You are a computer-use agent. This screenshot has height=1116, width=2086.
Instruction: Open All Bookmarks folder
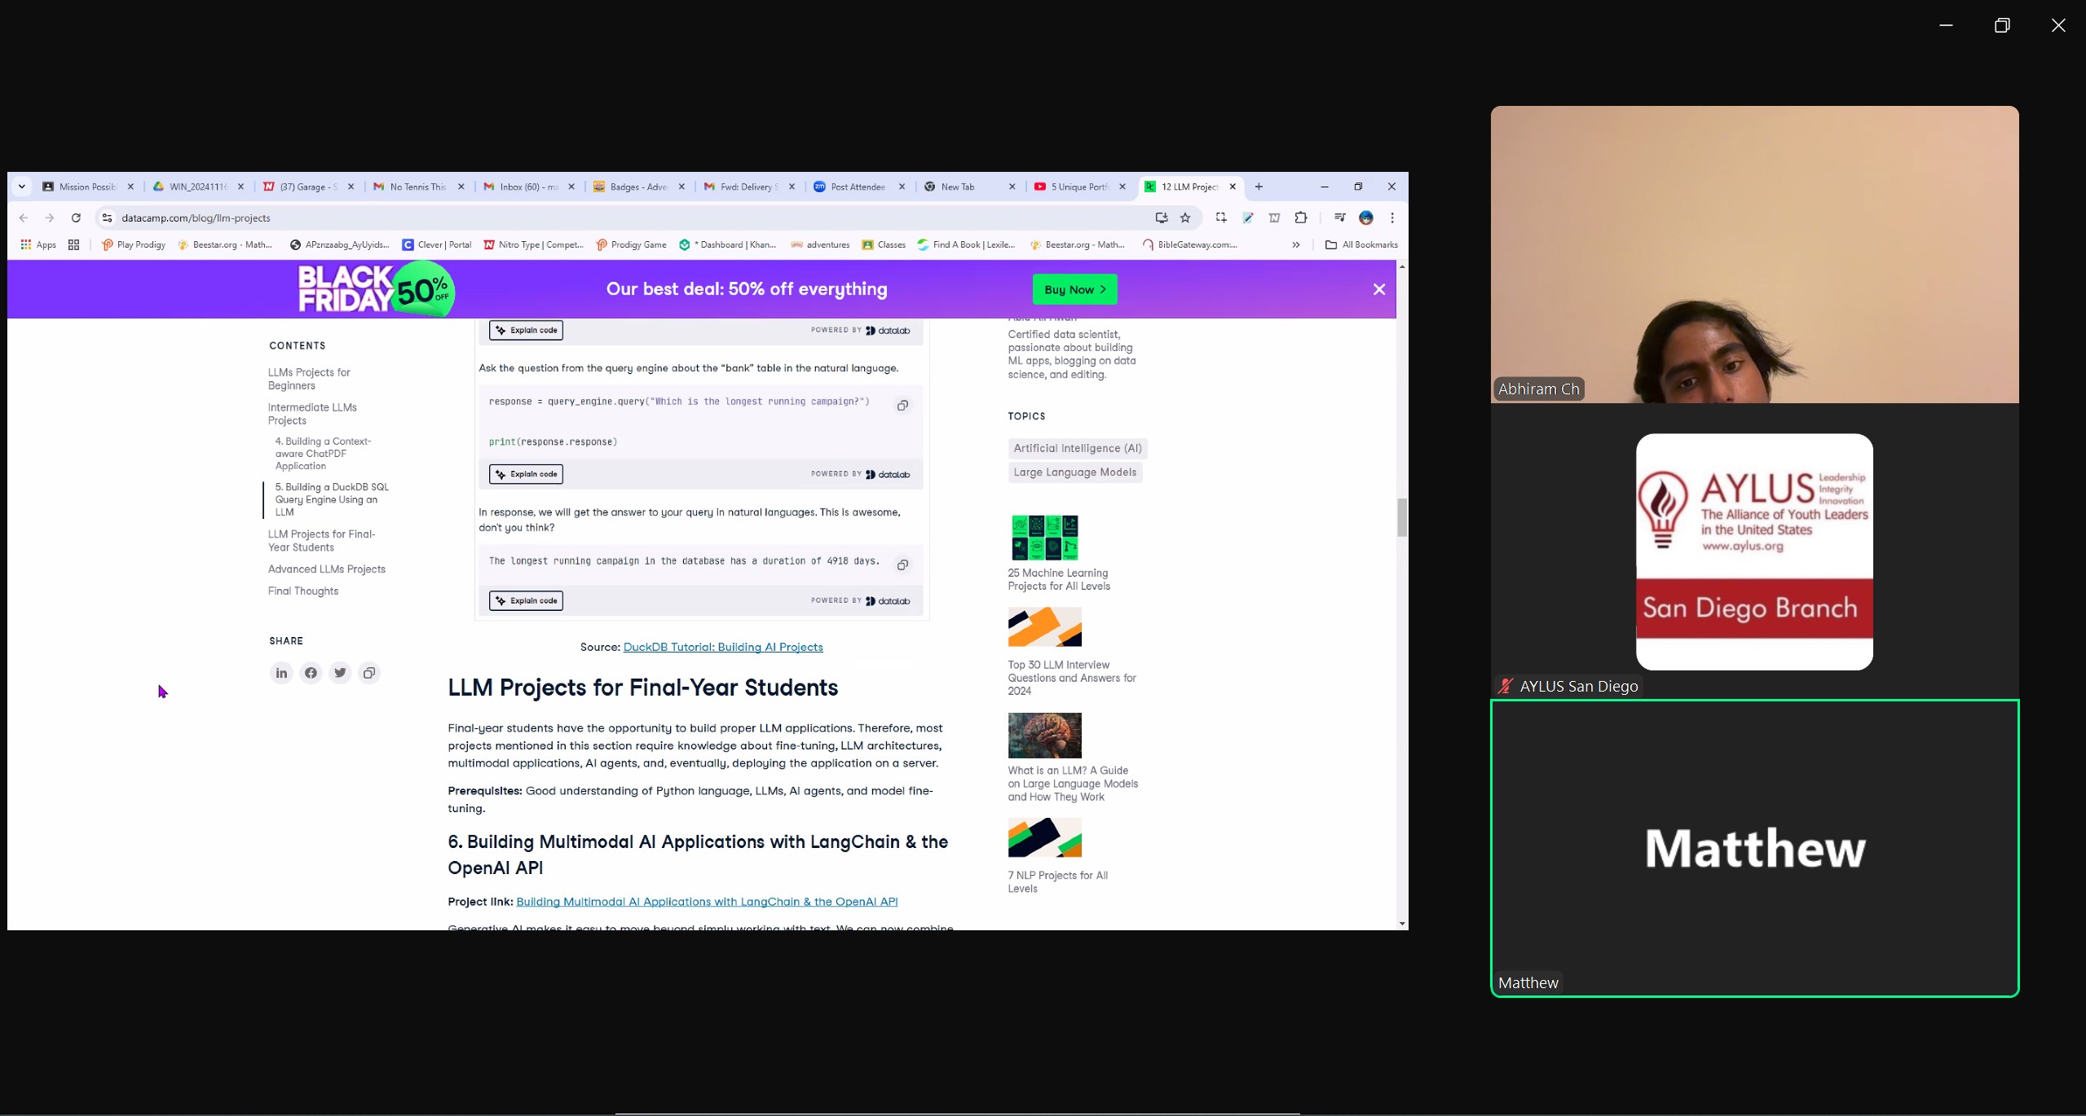[x=1361, y=244]
